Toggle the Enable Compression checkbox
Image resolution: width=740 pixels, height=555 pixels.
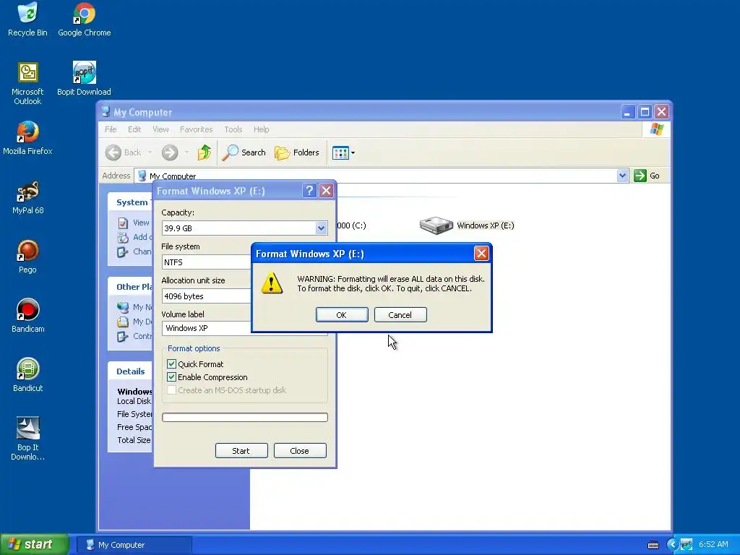(172, 377)
